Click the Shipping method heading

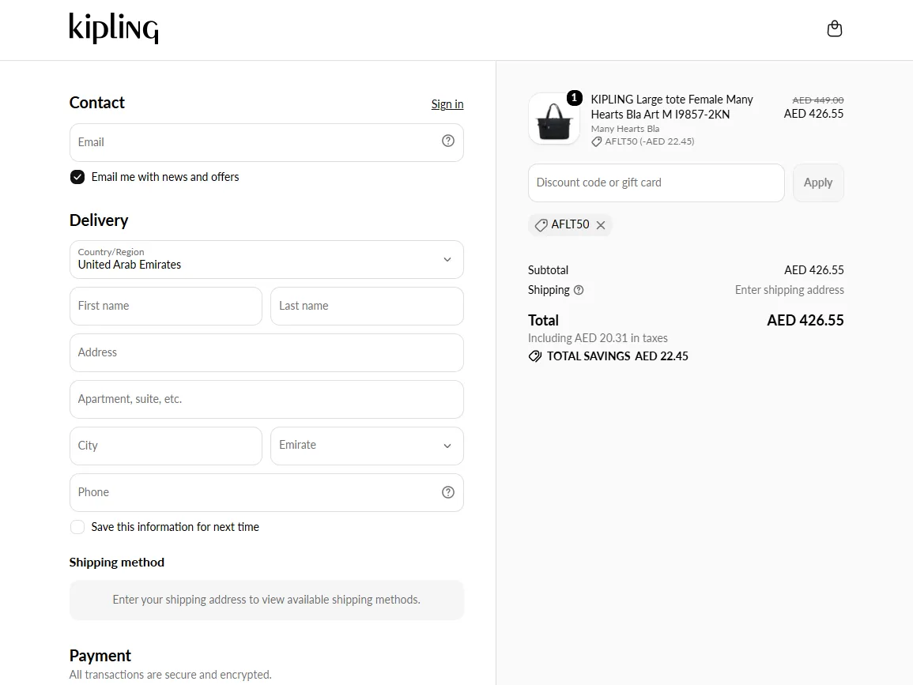pyautogui.click(x=116, y=563)
